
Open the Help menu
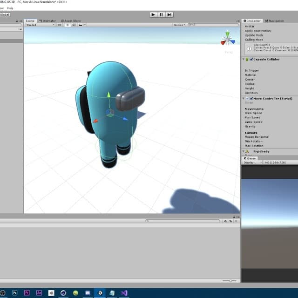10,8
